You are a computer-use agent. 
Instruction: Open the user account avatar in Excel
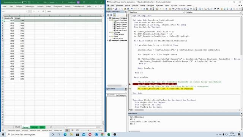(78, 2)
